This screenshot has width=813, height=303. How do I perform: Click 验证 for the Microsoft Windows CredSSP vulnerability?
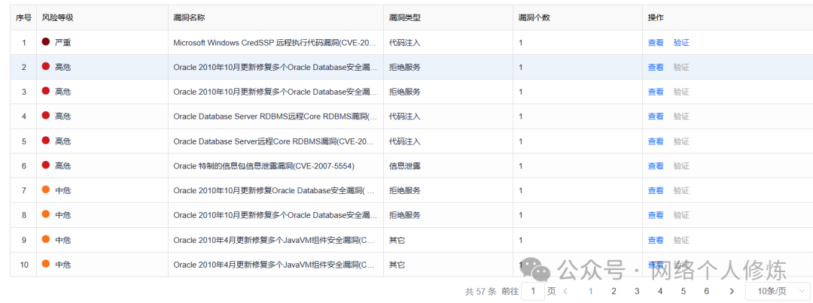pyautogui.click(x=681, y=42)
